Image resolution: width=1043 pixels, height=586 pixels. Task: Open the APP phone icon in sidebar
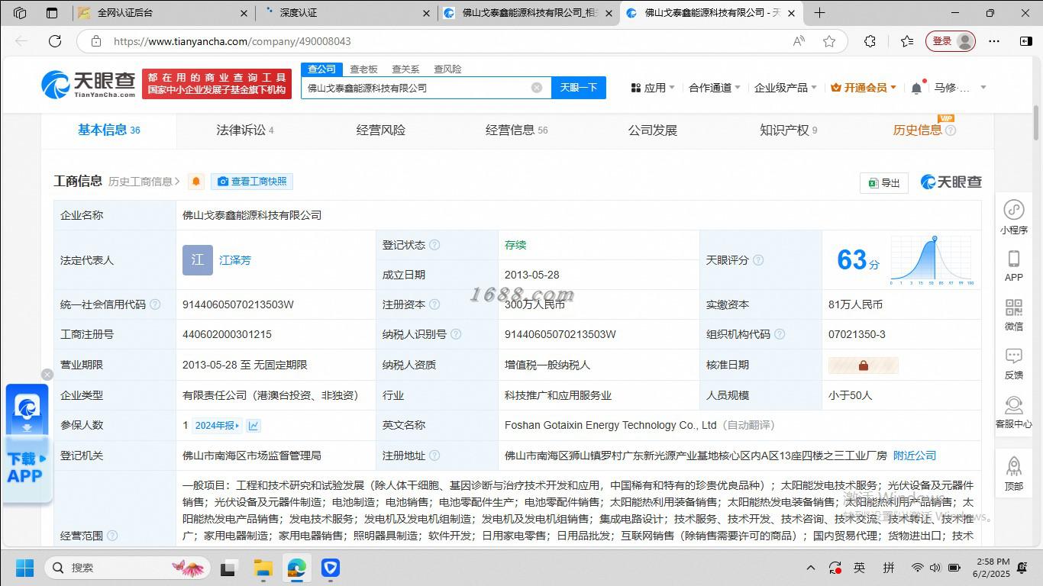(x=1013, y=259)
